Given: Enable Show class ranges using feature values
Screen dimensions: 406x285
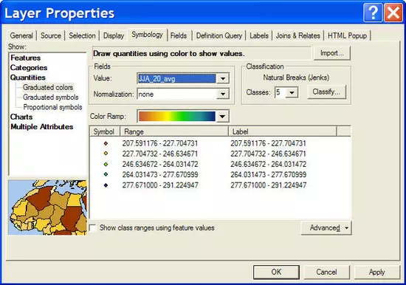Looking at the screenshot, I should [x=92, y=227].
